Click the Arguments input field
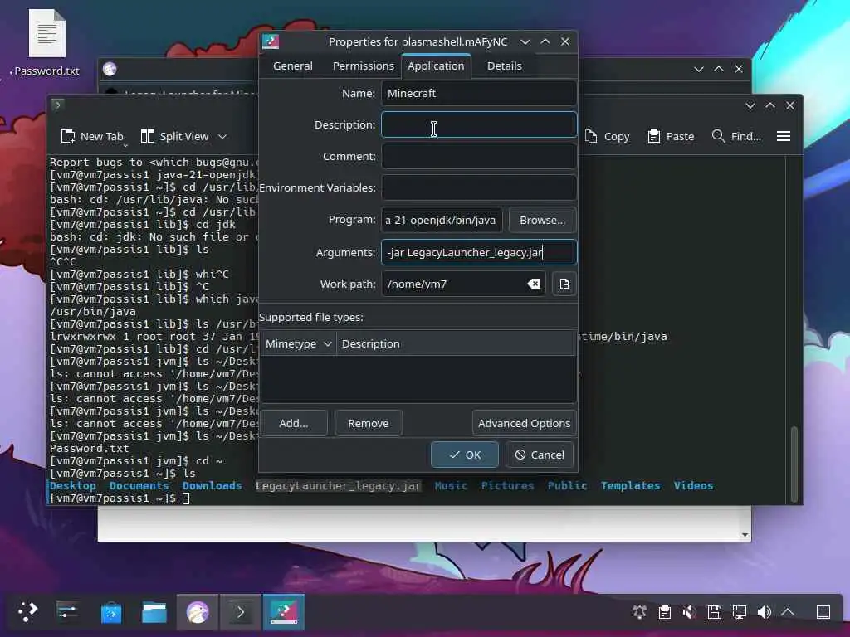Image resolution: width=850 pixels, height=637 pixels. [479, 252]
